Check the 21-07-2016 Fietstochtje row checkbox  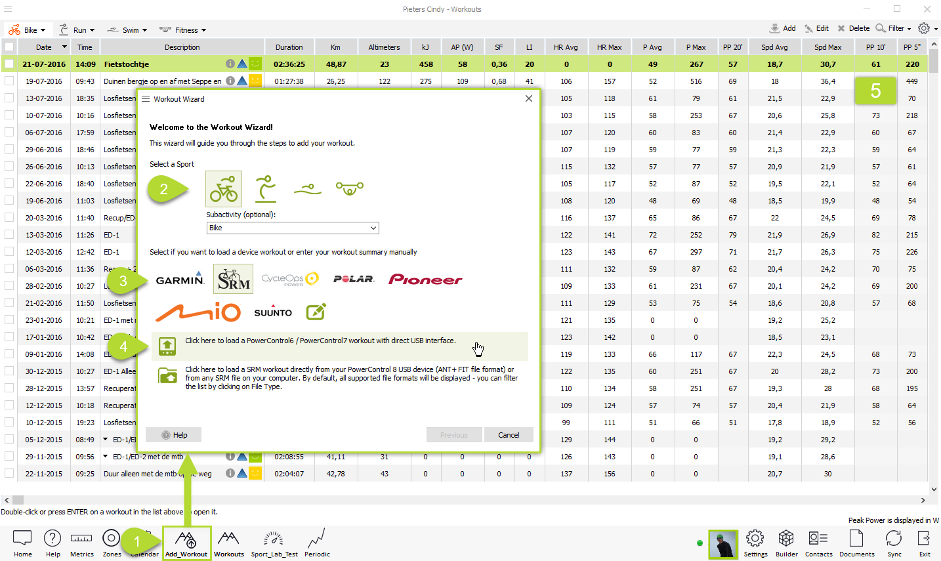click(x=9, y=64)
